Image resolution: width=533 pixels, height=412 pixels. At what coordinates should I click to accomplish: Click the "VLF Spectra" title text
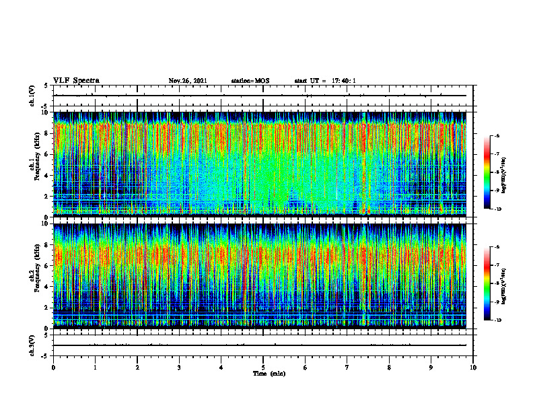coord(76,81)
